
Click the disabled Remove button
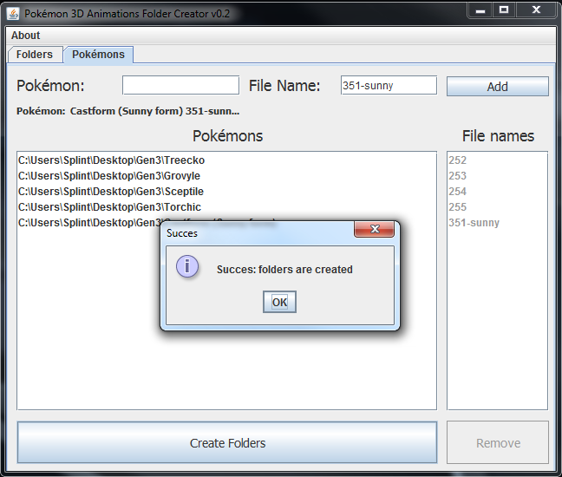[x=498, y=443]
